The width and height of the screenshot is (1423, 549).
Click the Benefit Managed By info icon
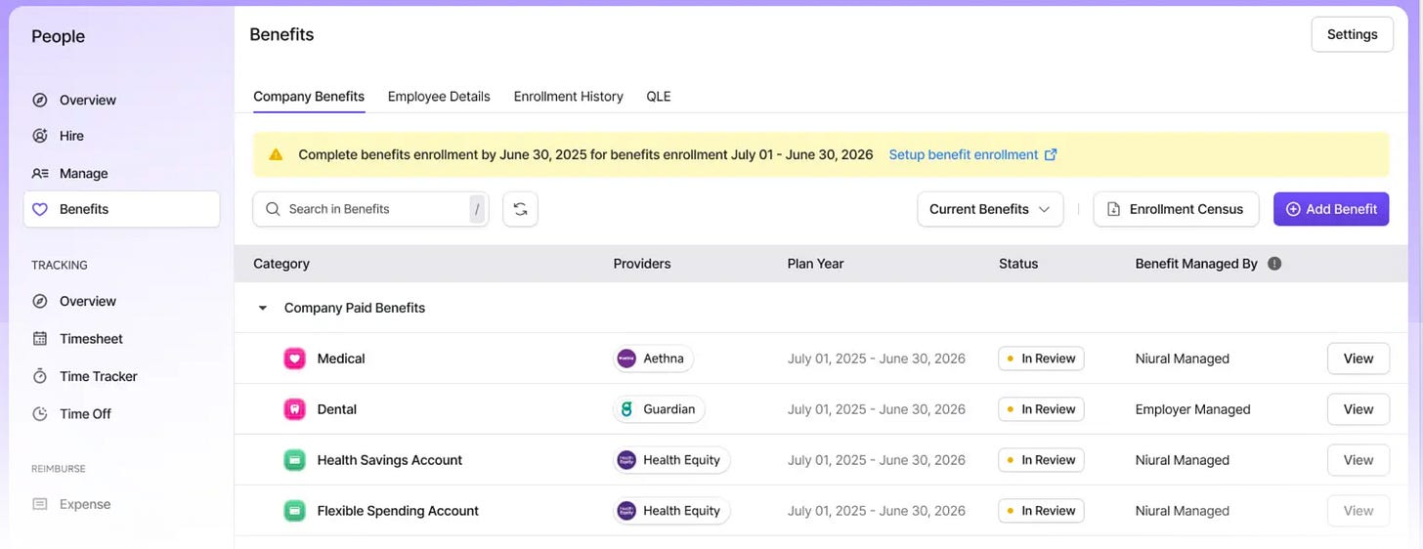tap(1274, 264)
